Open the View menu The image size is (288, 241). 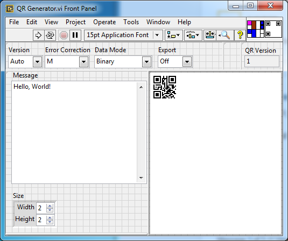coord(52,22)
